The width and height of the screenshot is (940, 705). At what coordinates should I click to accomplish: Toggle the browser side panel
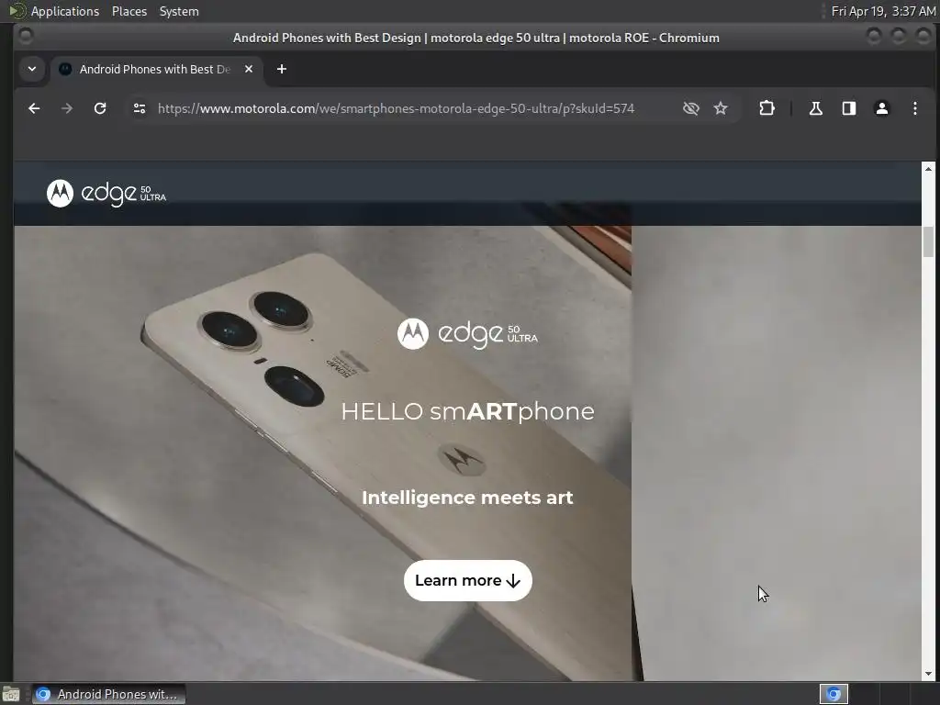pyautogui.click(x=849, y=108)
